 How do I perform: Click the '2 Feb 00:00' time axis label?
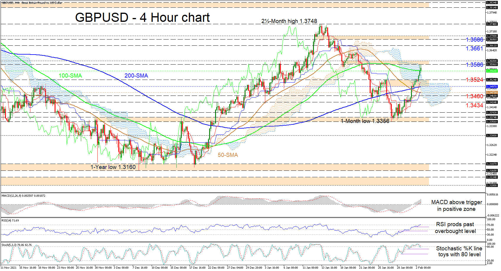click(x=423, y=268)
